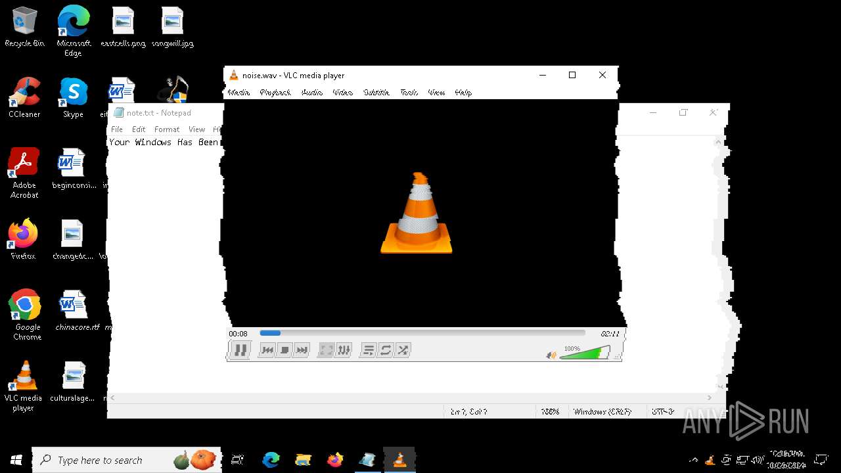Image resolution: width=841 pixels, height=473 pixels.
Task: Click Notepad horizontal scrollbar left arrow
Action: pos(113,397)
